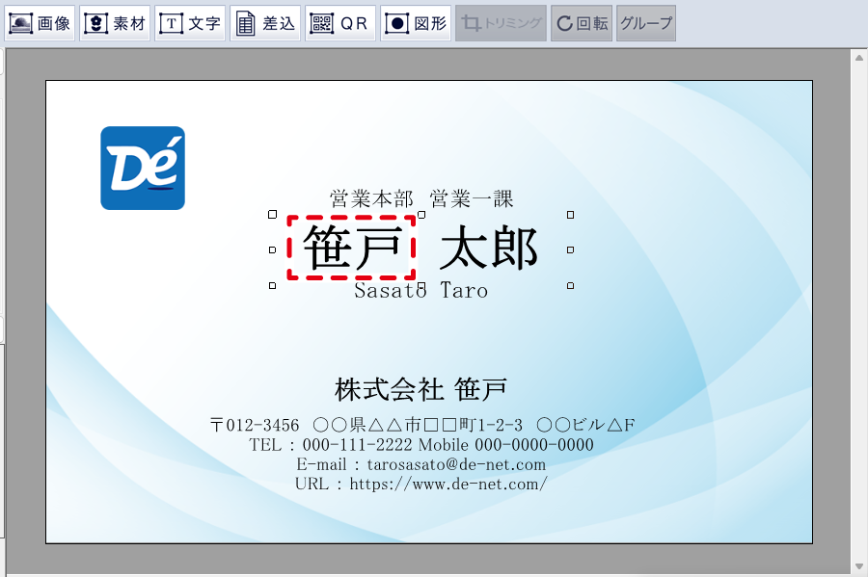Click the 差込 (merge insert) button

265,23
